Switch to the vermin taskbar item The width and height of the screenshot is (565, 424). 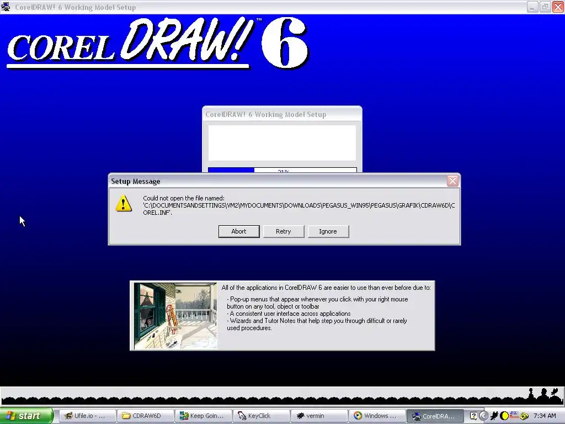319,416
